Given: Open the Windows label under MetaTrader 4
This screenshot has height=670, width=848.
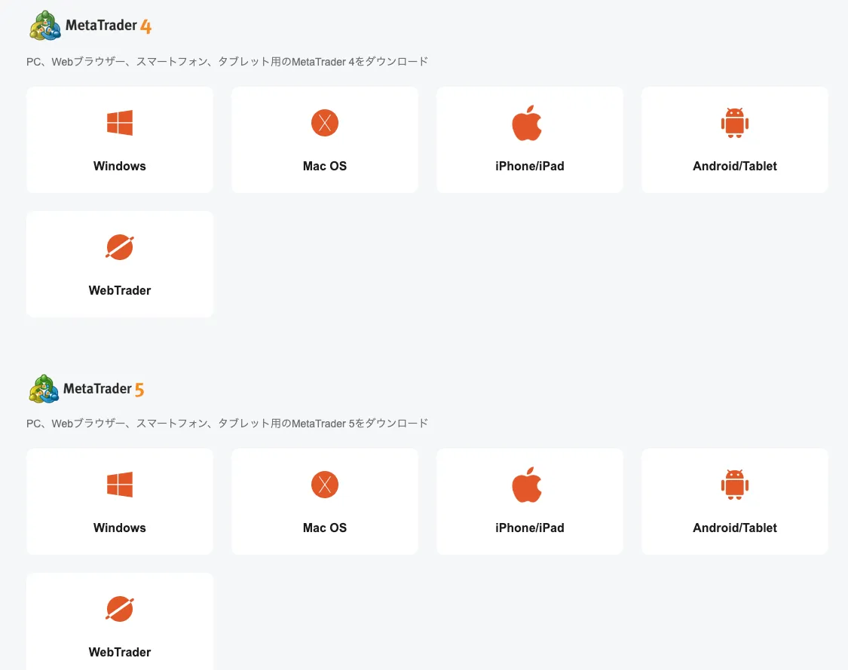Looking at the screenshot, I should pyautogui.click(x=120, y=166).
